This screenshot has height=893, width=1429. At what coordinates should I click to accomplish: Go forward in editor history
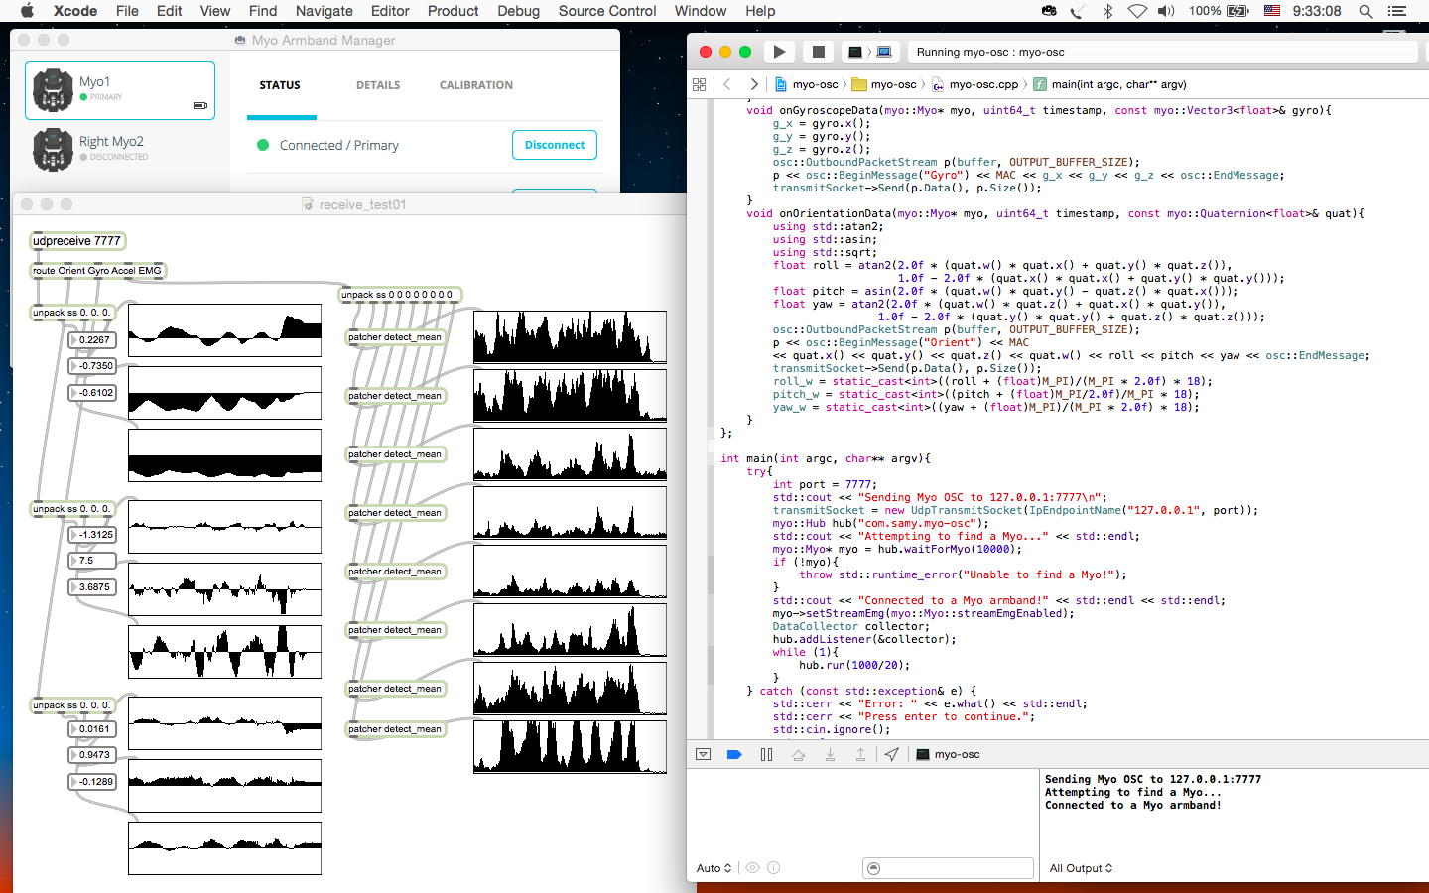[754, 84]
